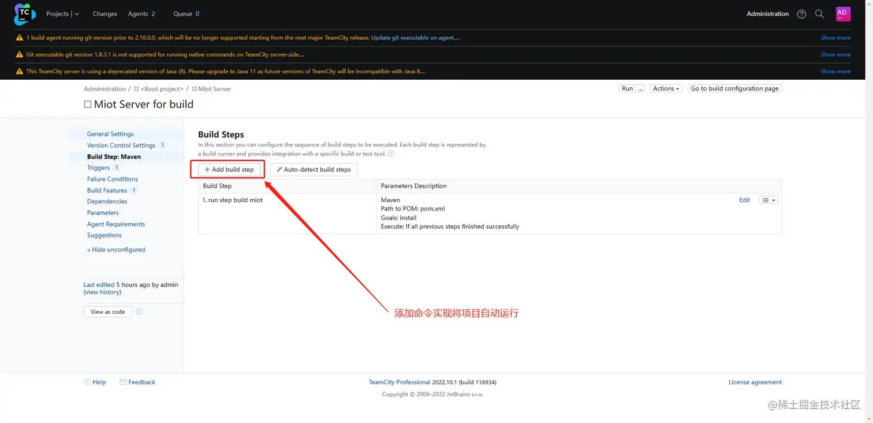
Task: Edit the run step build miot step
Action: coord(744,200)
